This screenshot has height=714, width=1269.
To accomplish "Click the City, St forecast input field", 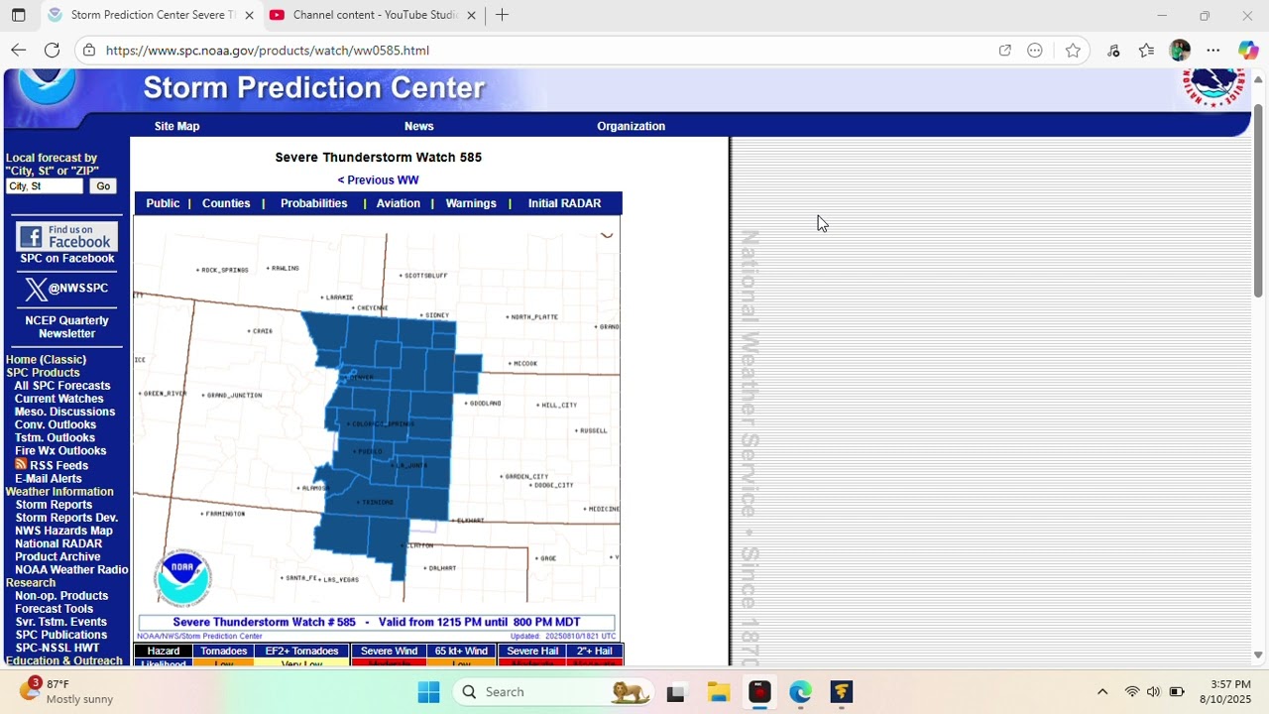I will pyautogui.click(x=45, y=186).
